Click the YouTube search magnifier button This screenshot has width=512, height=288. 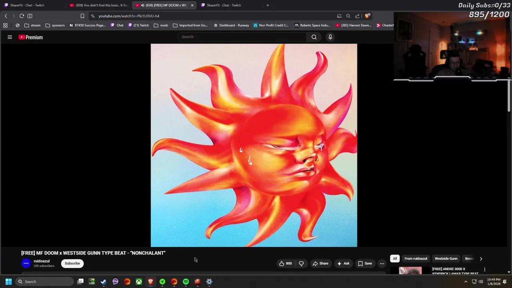pos(314,37)
